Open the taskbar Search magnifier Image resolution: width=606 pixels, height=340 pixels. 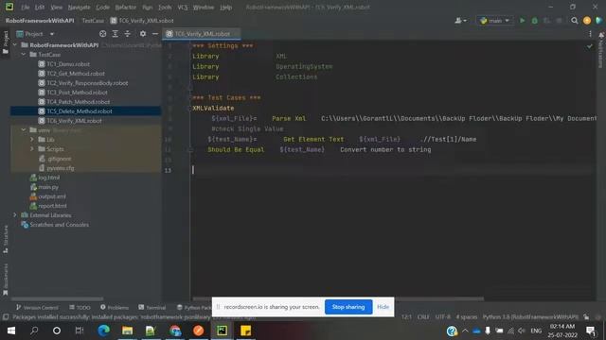pyautogui.click(x=34, y=331)
